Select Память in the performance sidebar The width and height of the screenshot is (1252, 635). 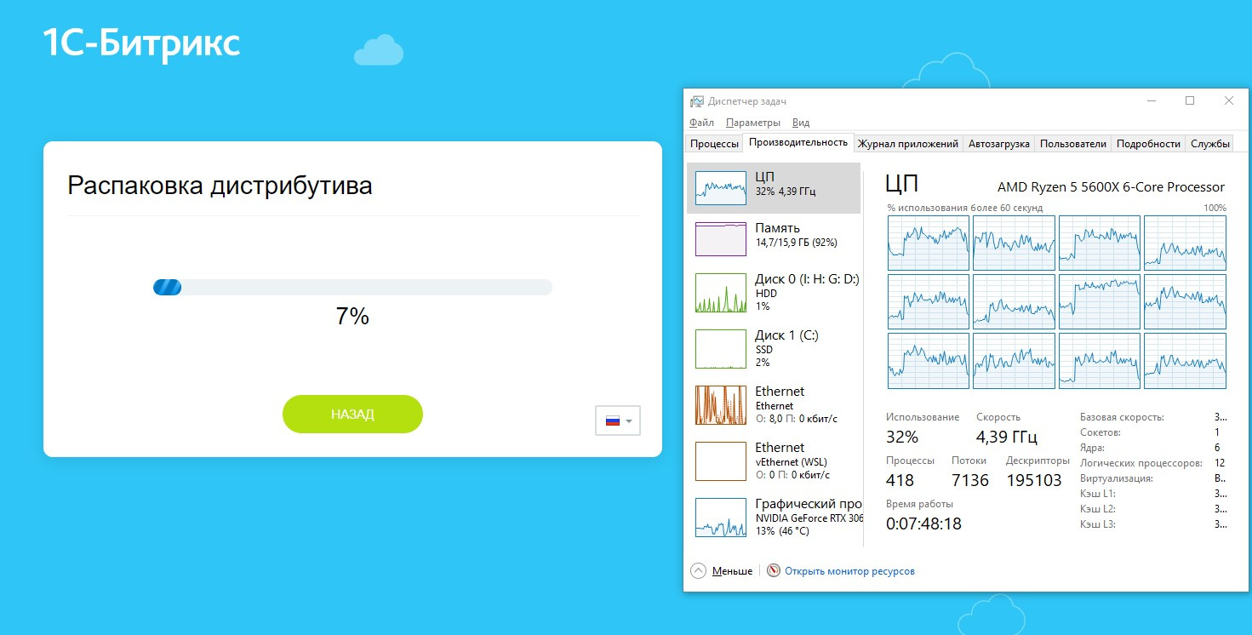(774, 239)
